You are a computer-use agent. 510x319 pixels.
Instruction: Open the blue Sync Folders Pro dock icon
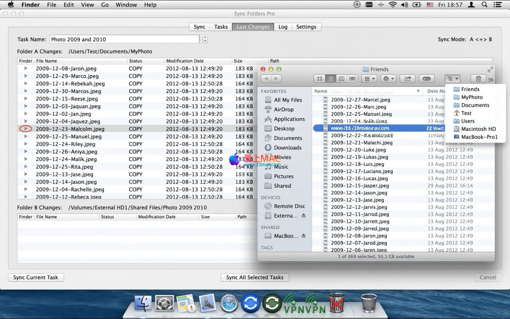(x=251, y=303)
